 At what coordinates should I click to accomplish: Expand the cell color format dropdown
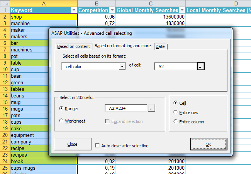point(122,67)
